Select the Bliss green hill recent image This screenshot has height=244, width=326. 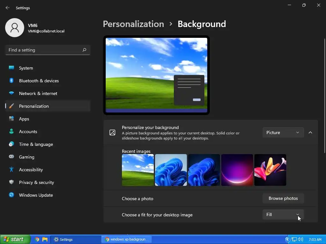point(138,170)
